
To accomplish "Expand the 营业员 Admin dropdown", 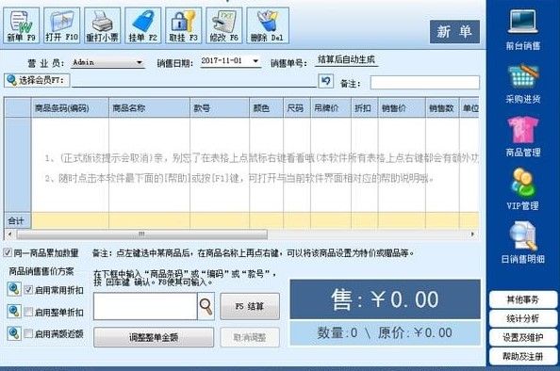I will pos(140,62).
